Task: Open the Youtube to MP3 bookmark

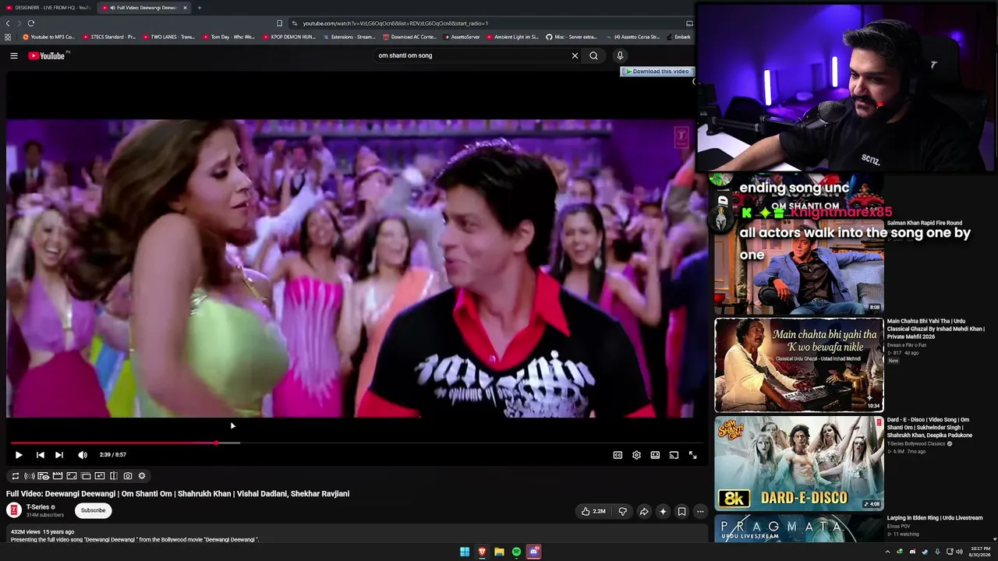Action: tap(49, 37)
